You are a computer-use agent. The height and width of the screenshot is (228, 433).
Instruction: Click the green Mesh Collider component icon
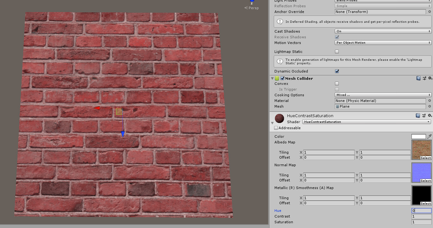click(x=277, y=78)
